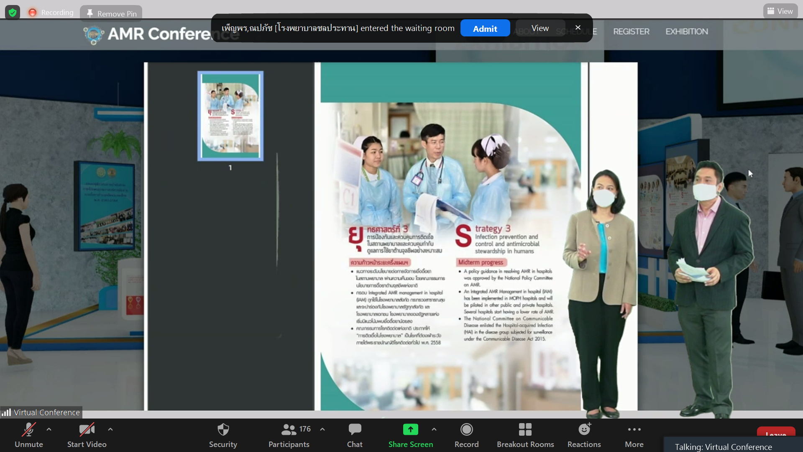The width and height of the screenshot is (803, 452).
Task: Click the green Share Screen button
Action: (x=411, y=435)
